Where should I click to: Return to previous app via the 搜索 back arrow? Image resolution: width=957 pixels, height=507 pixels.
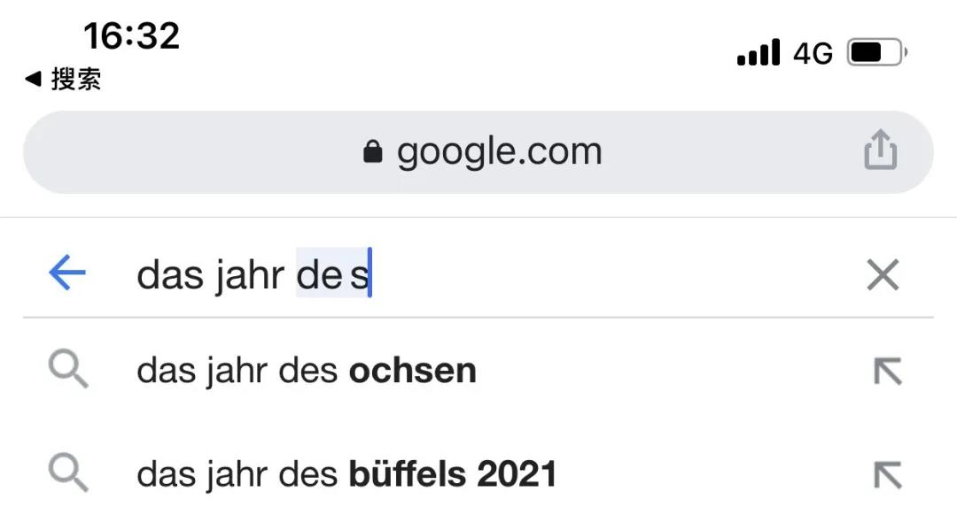tap(33, 79)
